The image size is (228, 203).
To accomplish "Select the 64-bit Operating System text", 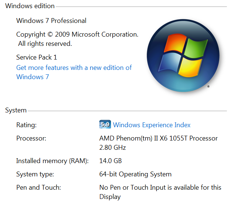I will coord(135,174).
